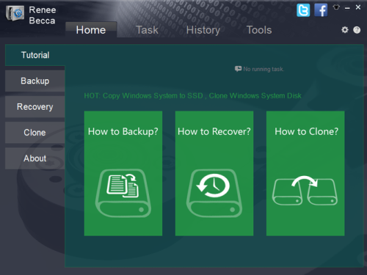This screenshot has height=275, width=367.
Task: Open the Twitter icon link
Action: click(x=303, y=10)
